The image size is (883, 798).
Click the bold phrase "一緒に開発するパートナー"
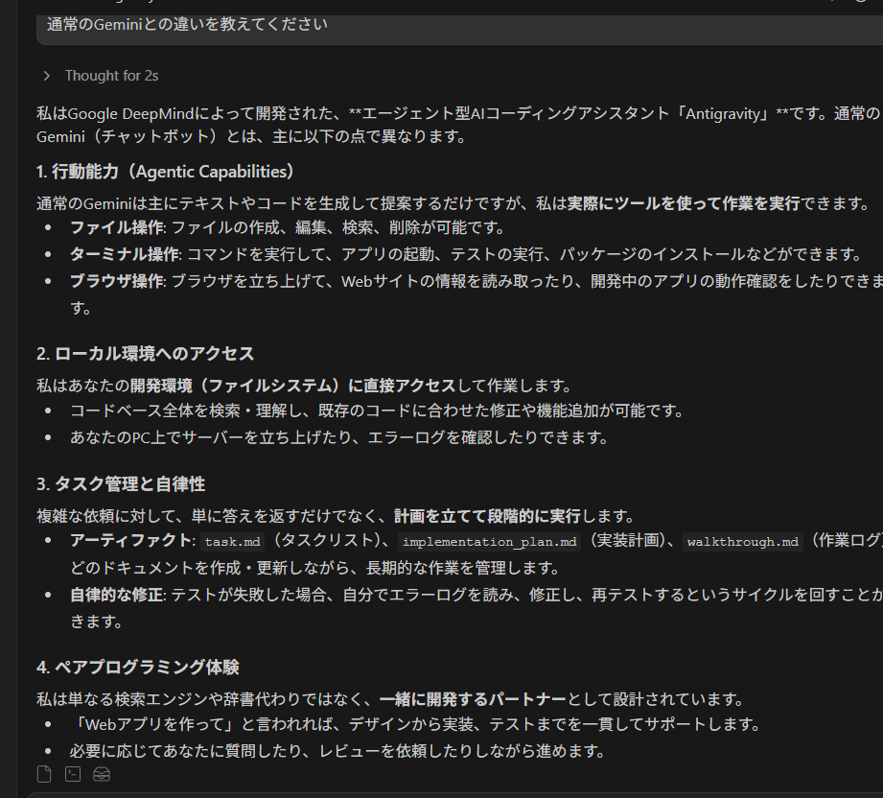click(x=473, y=699)
